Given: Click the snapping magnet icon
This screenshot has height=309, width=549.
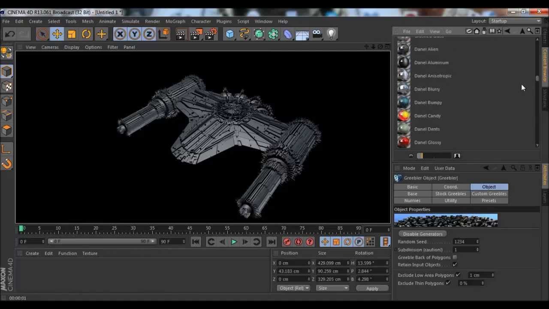Looking at the screenshot, I should click(x=7, y=164).
